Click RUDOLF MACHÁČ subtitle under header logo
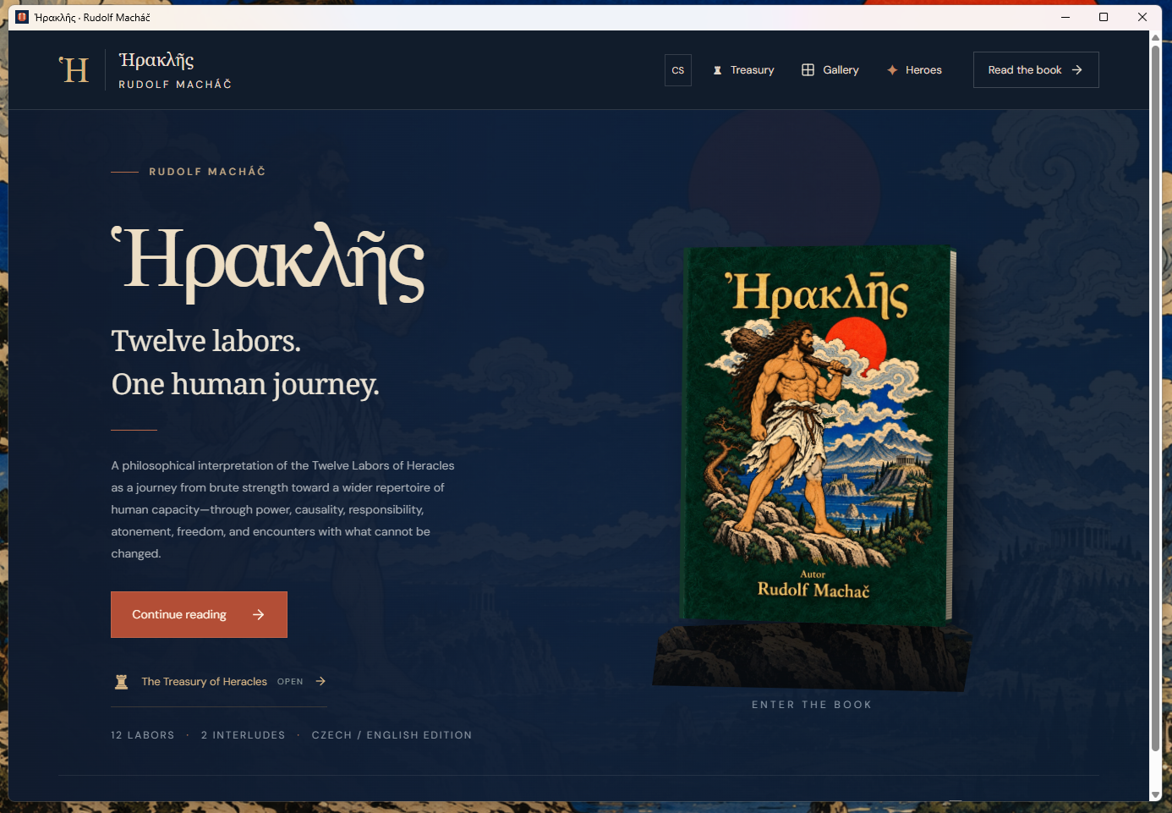This screenshot has width=1172, height=813. (x=175, y=85)
